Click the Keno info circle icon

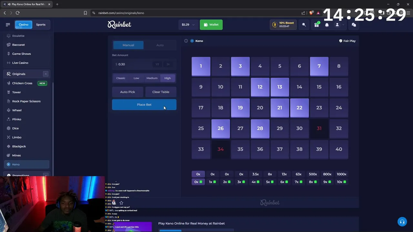(186, 41)
